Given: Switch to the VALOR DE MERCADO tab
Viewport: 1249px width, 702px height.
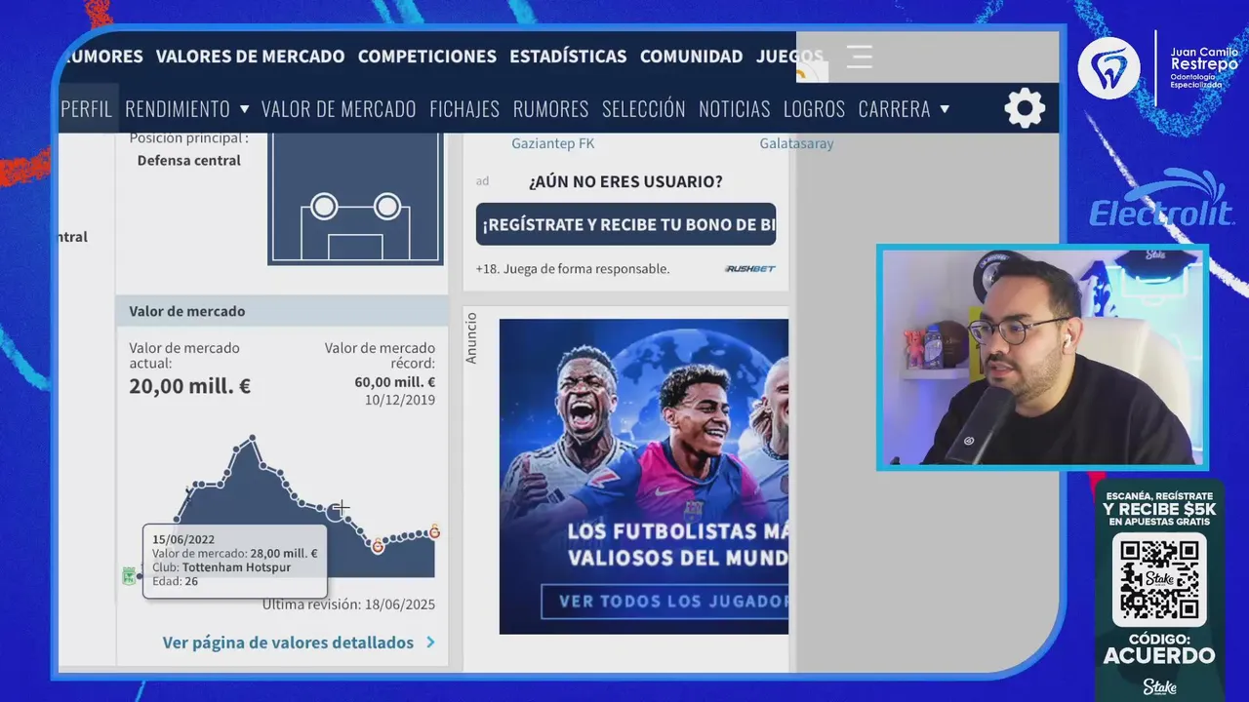Looking at the screenshot, I should click(339, 109).
